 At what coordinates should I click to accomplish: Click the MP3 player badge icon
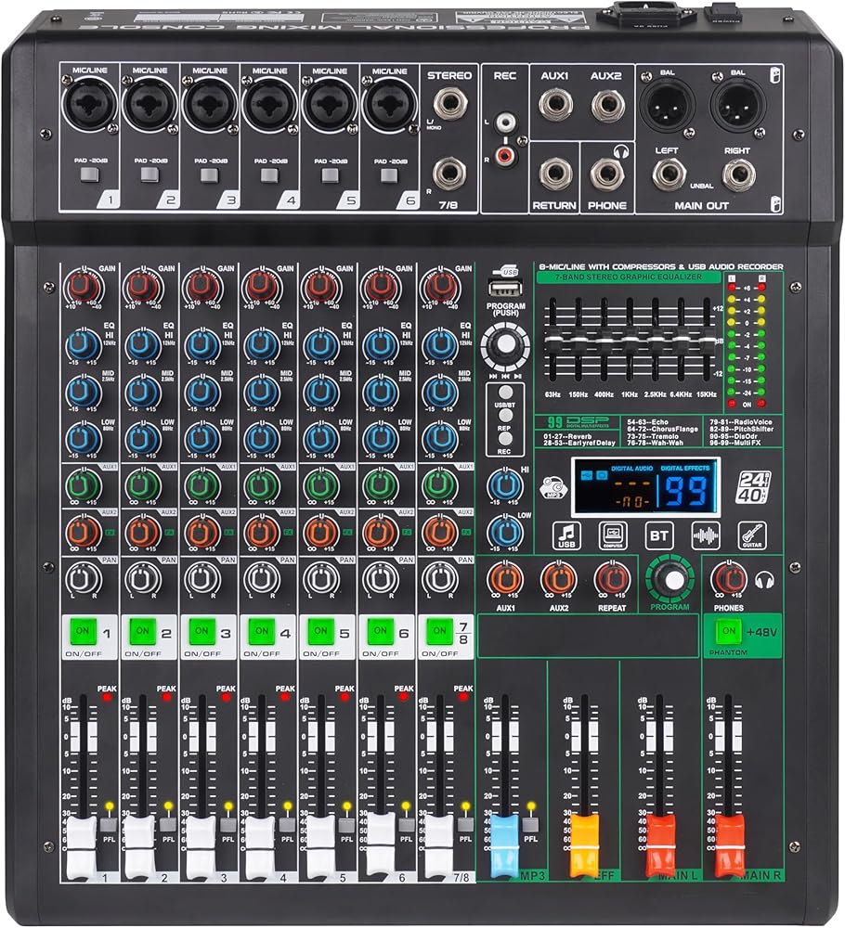pyautogui.click(x=557, y=502)
